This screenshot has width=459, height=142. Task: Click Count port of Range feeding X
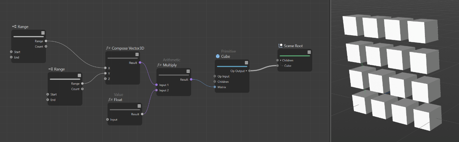click(46, 46)
